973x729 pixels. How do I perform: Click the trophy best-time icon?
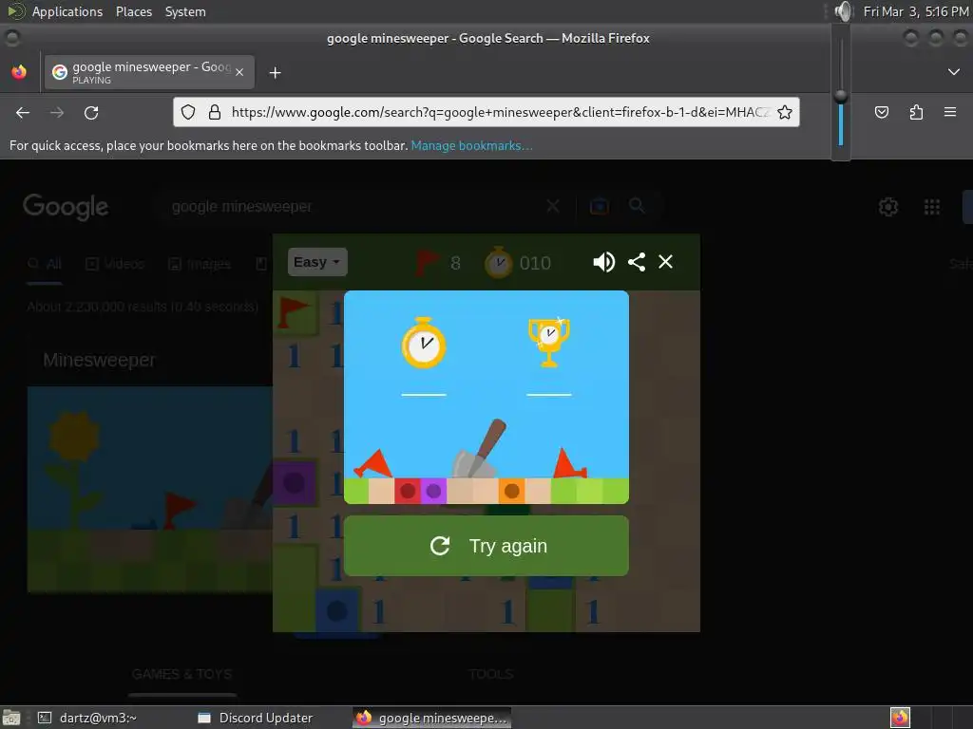(x=548, y=342)
